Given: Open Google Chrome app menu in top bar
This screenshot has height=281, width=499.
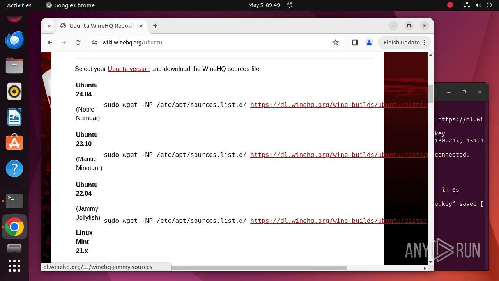Looking at the screenshot, I should [x=70, y=5].
